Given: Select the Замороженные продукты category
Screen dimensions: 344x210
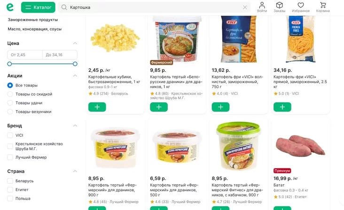Looking at the screenshot, I should click(33, 20).
